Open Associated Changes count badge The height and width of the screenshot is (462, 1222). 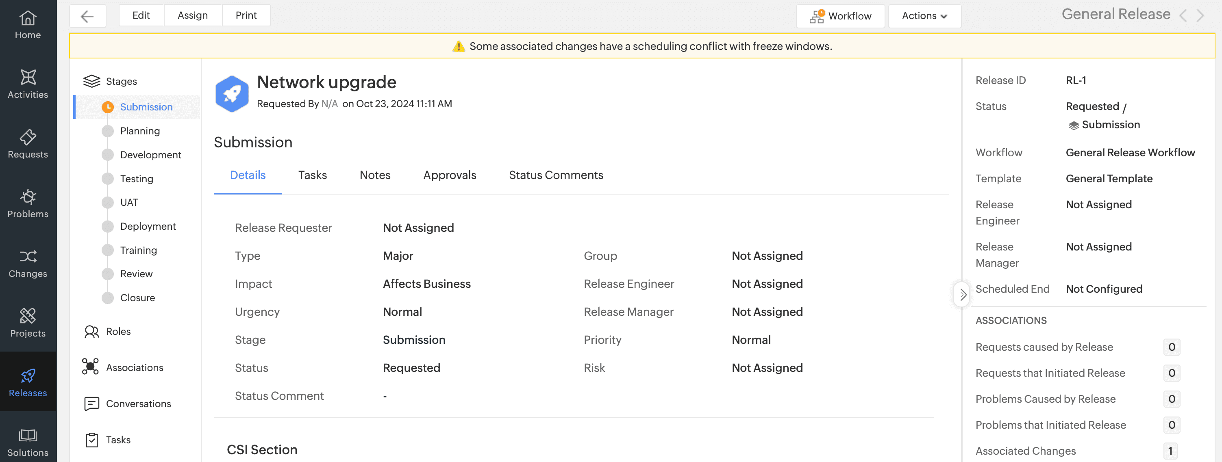1170,451
